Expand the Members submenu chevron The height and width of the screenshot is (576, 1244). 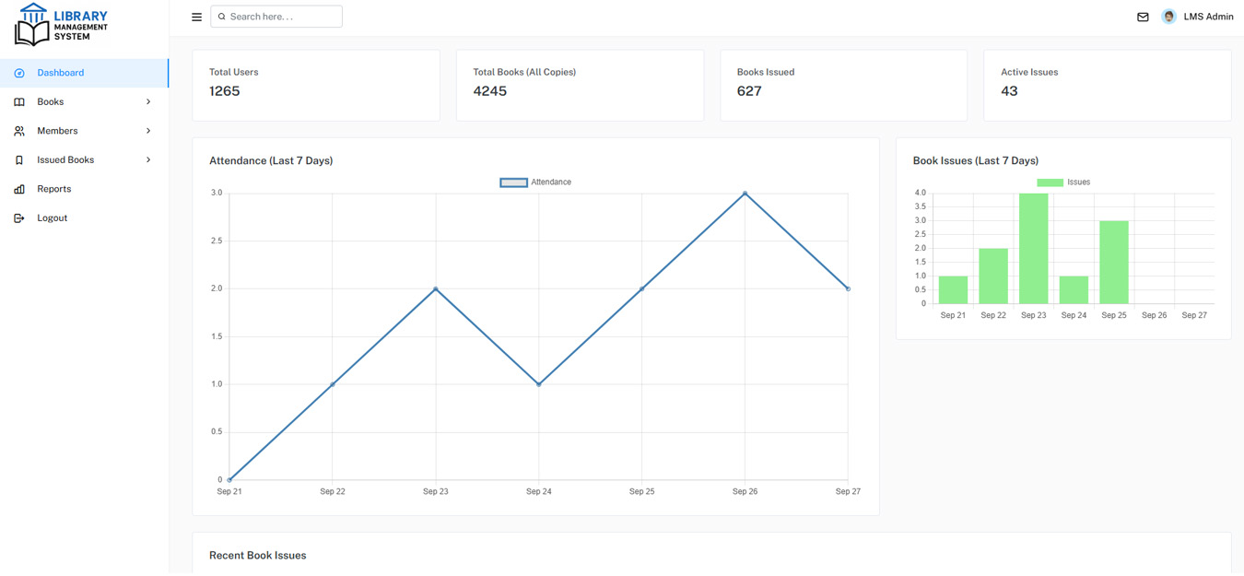click(148, 131)
